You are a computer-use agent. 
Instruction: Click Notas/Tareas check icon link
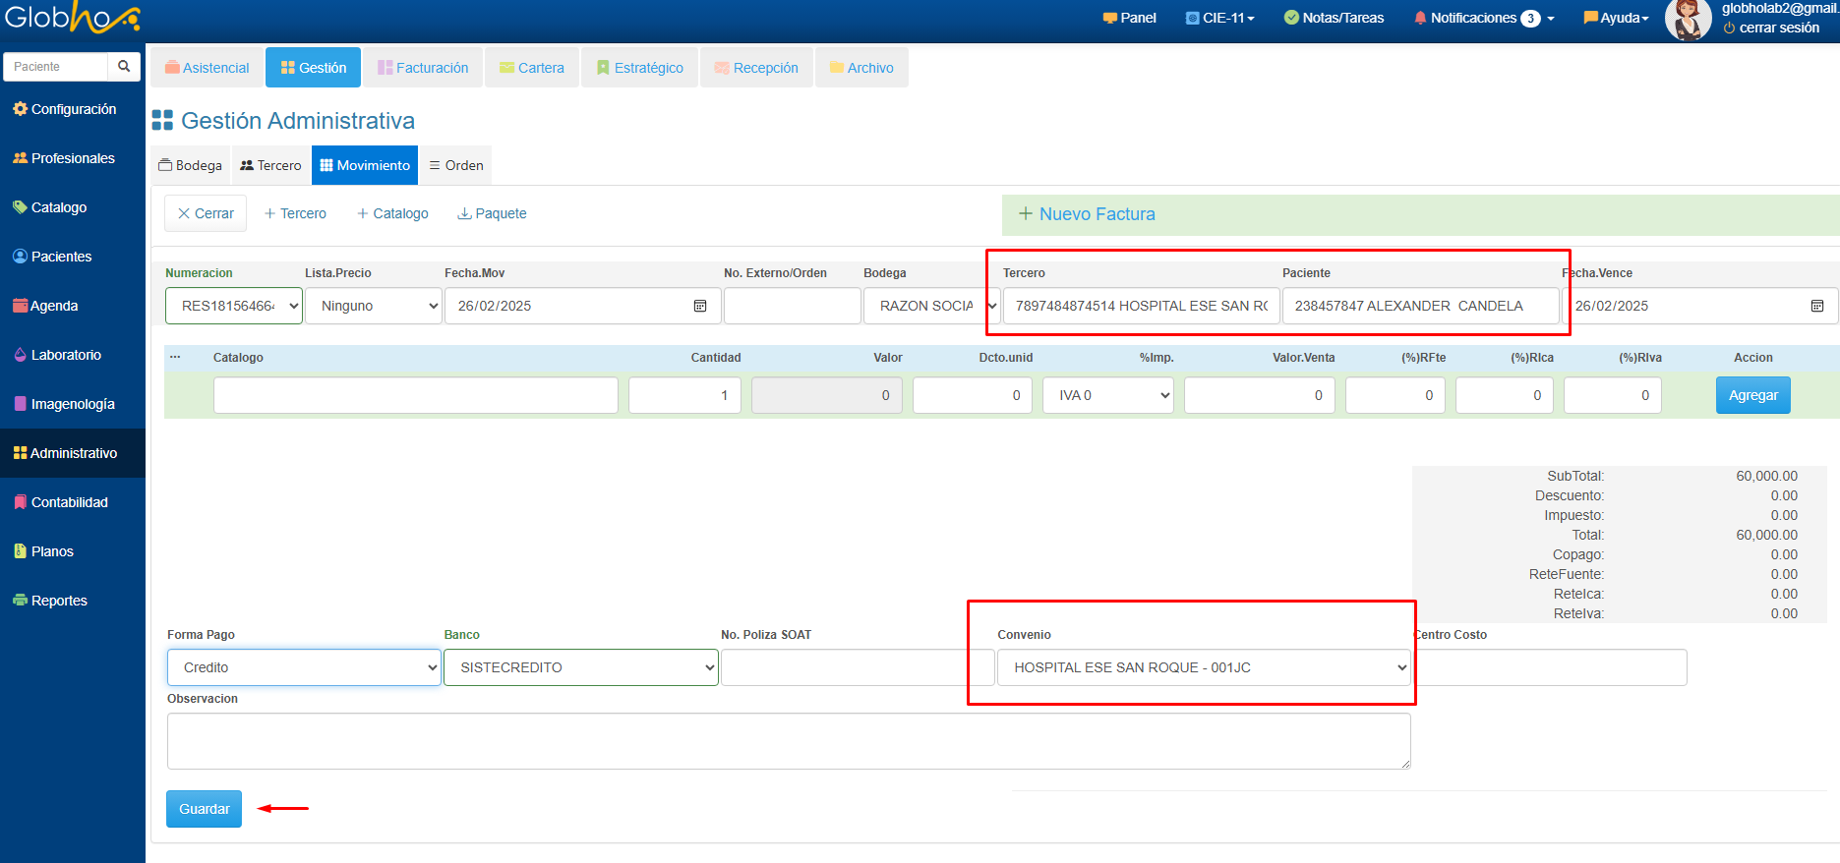click(x=1291, y=18)
